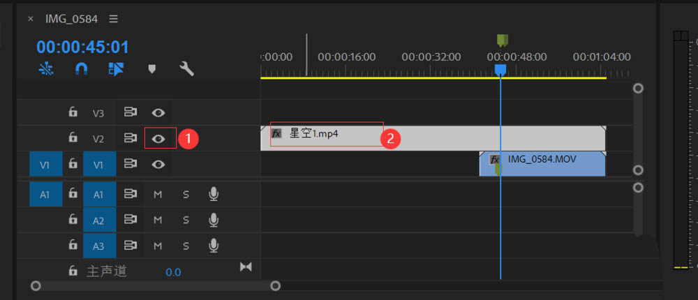Click the IMG_0584 sequence tab
Screen dimensions: 698x300
70,19
